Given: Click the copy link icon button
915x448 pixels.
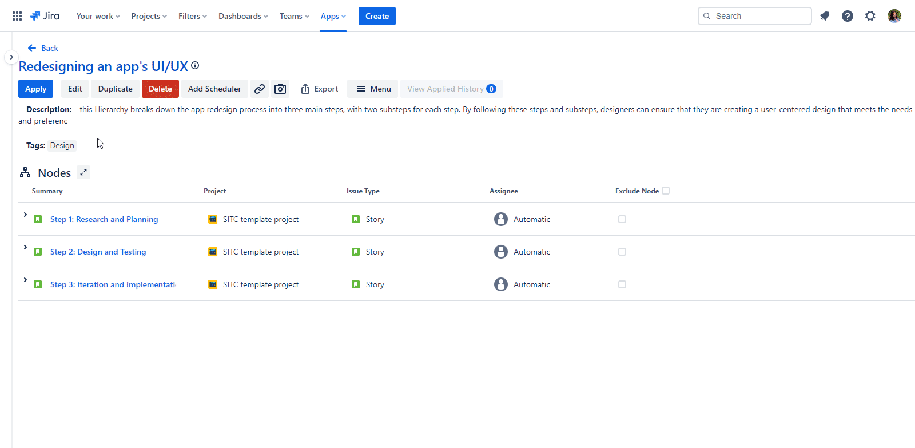Looking at the screenshot, I should click(260, 89).
